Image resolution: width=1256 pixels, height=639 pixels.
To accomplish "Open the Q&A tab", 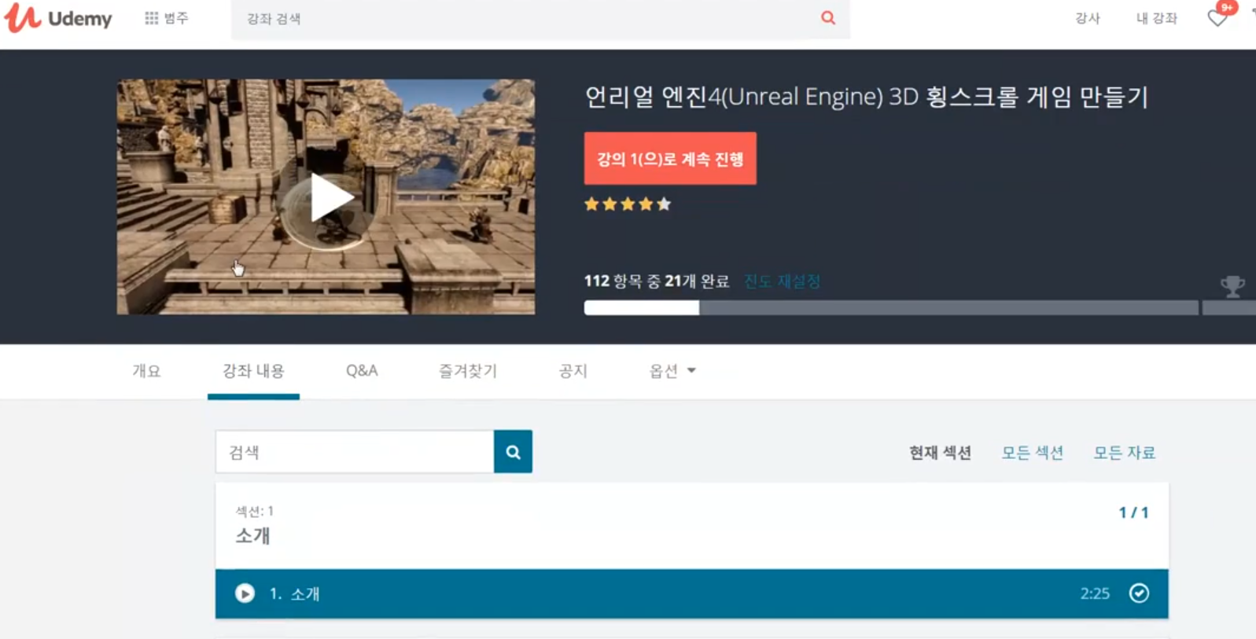I will point(362,371).
